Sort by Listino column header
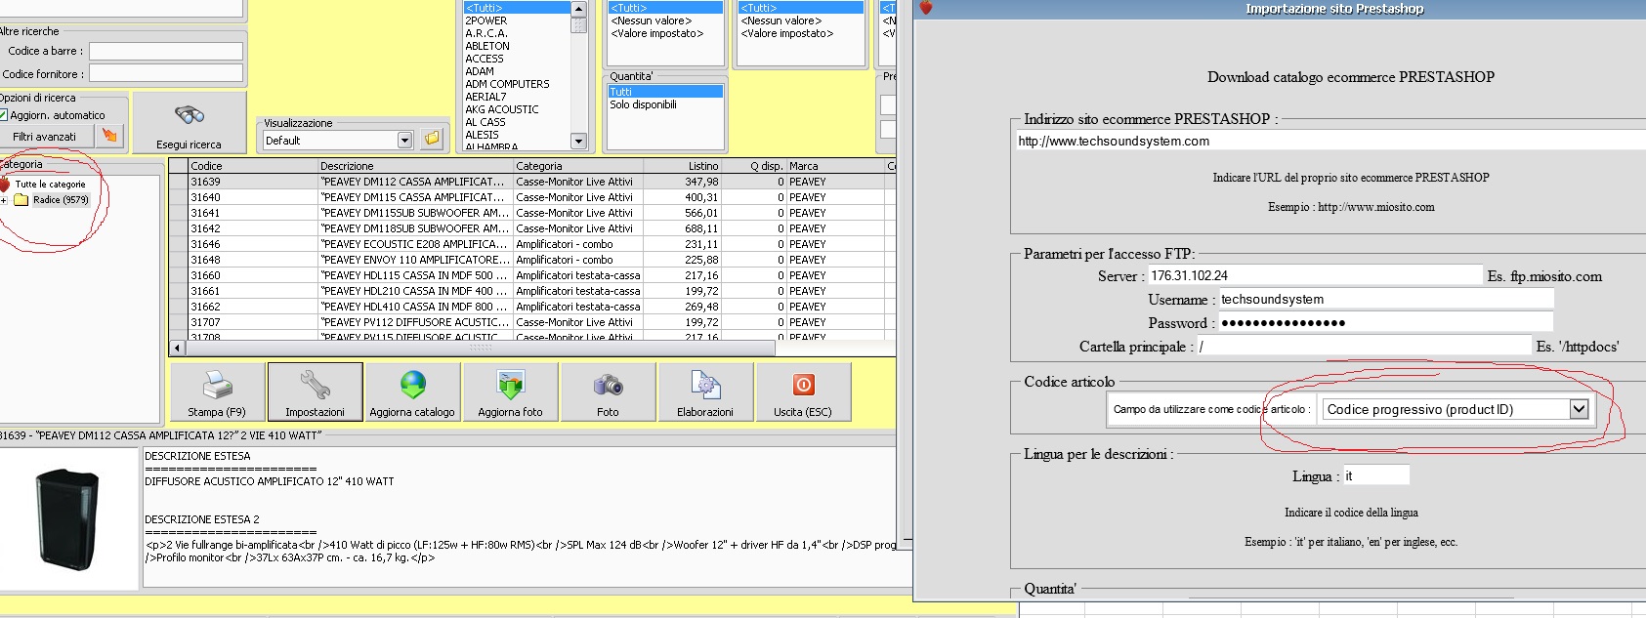This screenshot has height=618, width=1646. (681, 166)
